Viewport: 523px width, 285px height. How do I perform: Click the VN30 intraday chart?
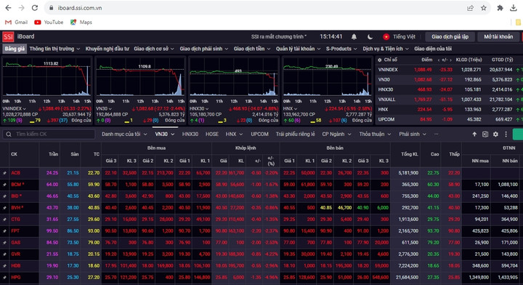coord(140,77)
